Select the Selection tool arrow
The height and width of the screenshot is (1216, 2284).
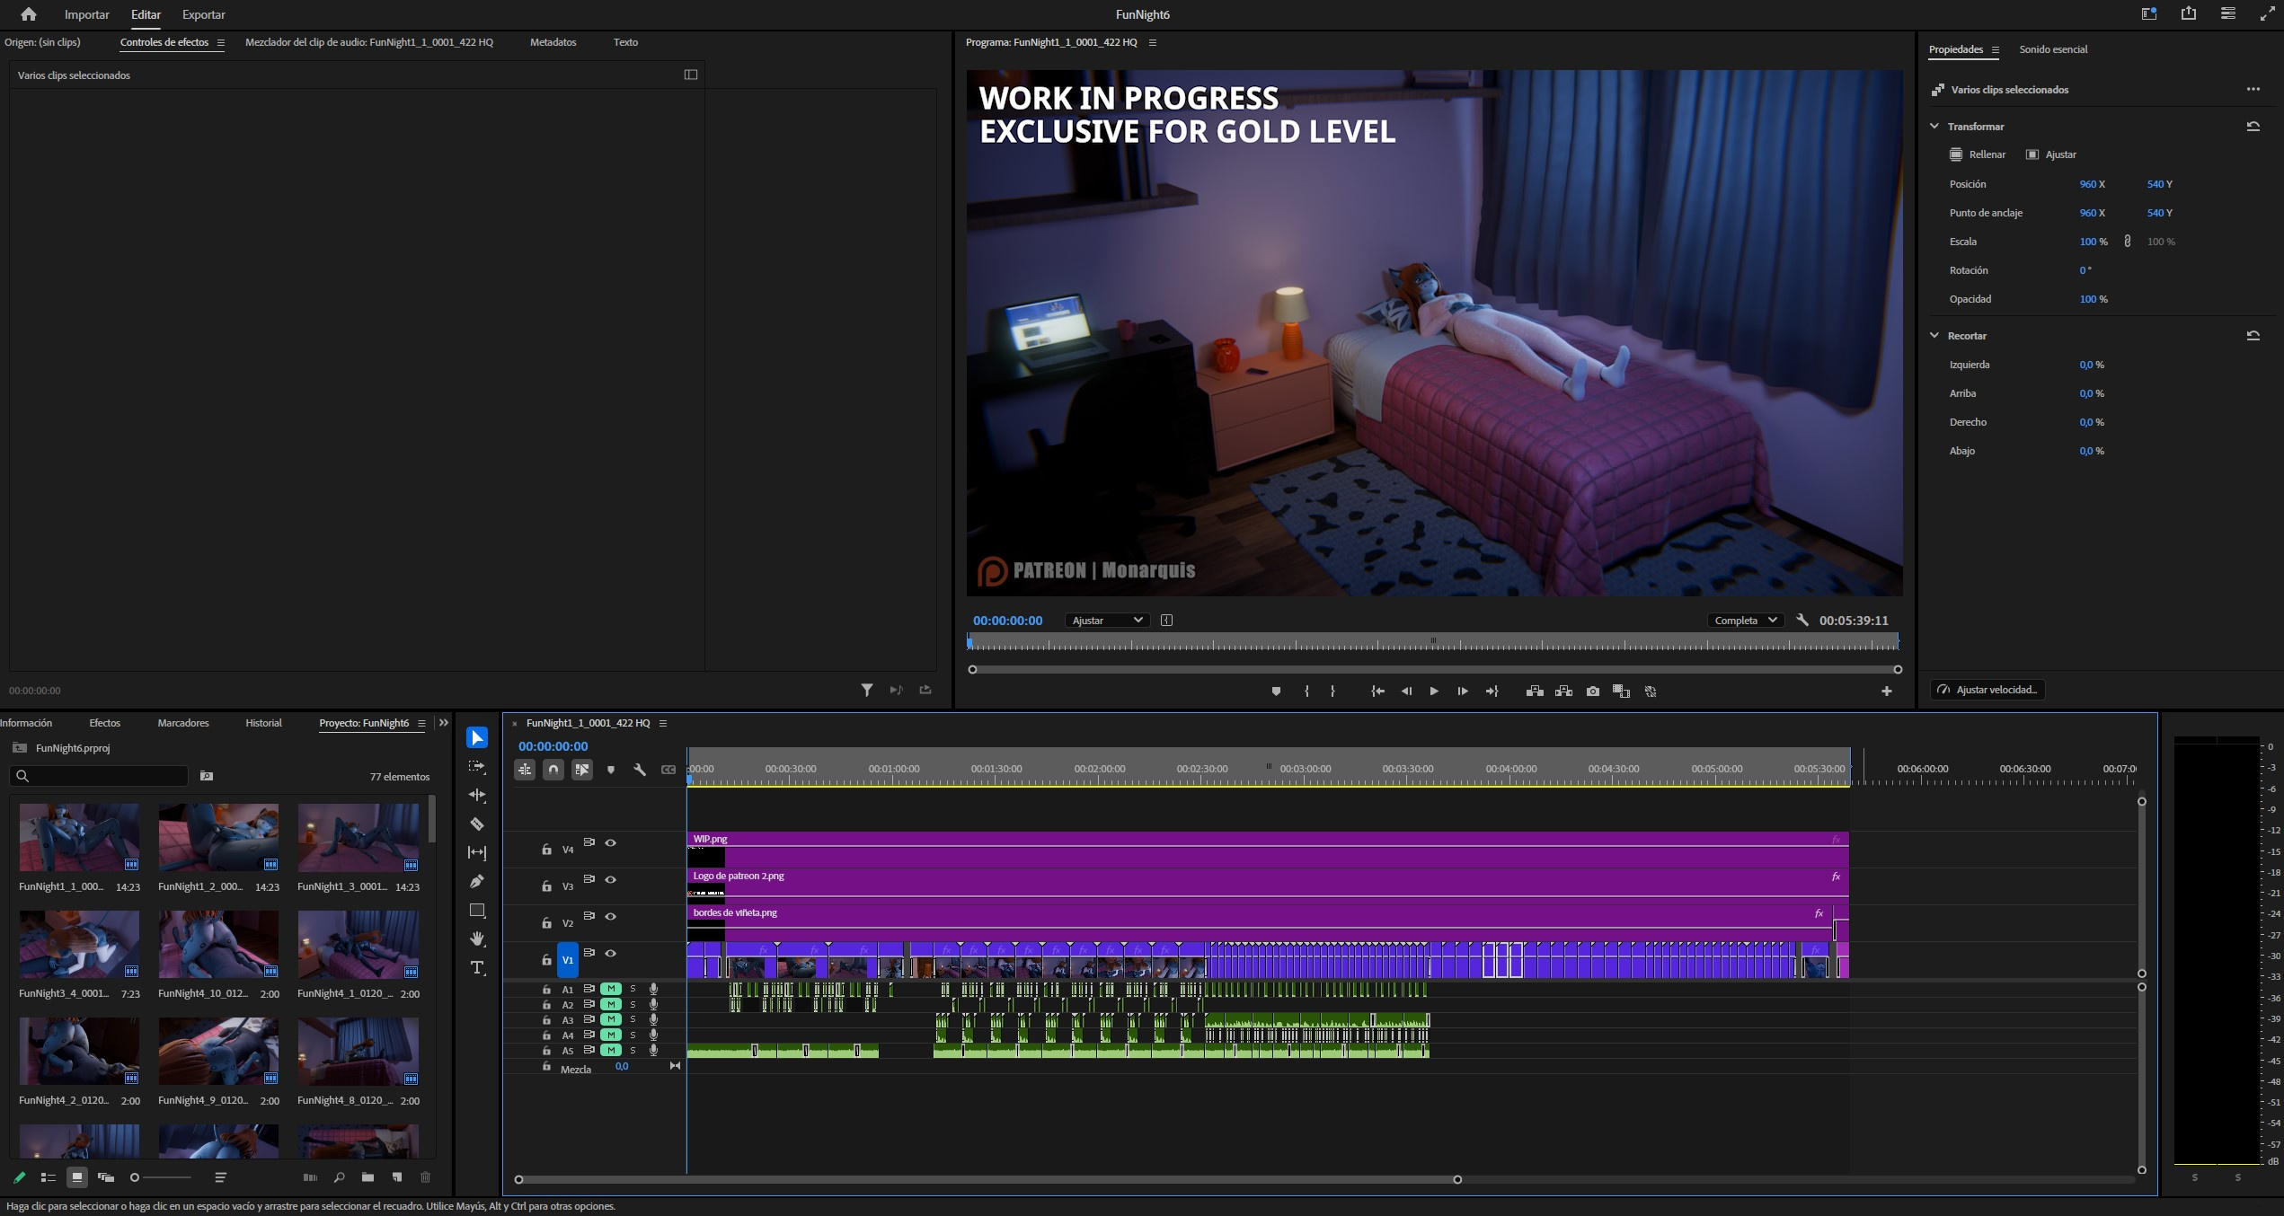click(x=477, y=737)
